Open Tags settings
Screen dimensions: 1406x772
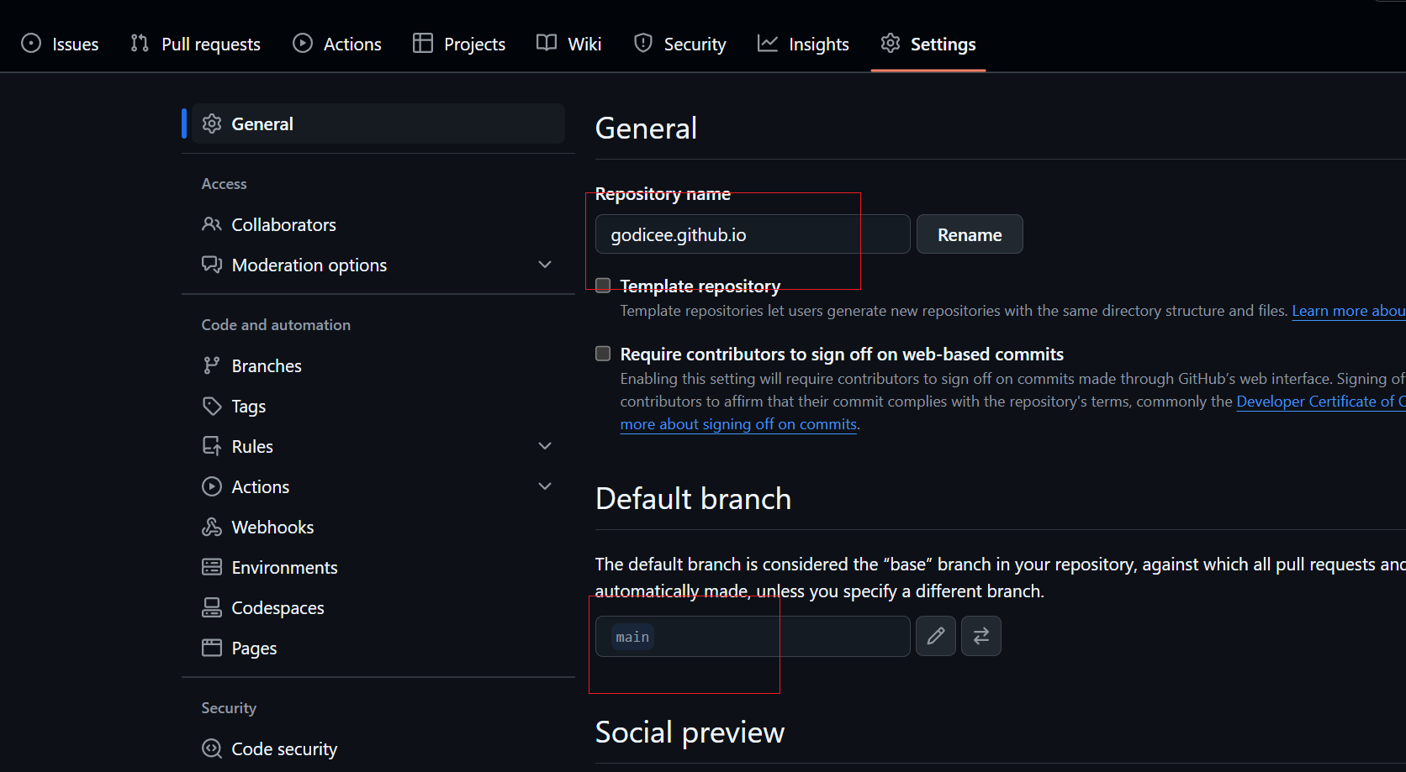pyautogui.click(x=378, y=406)
